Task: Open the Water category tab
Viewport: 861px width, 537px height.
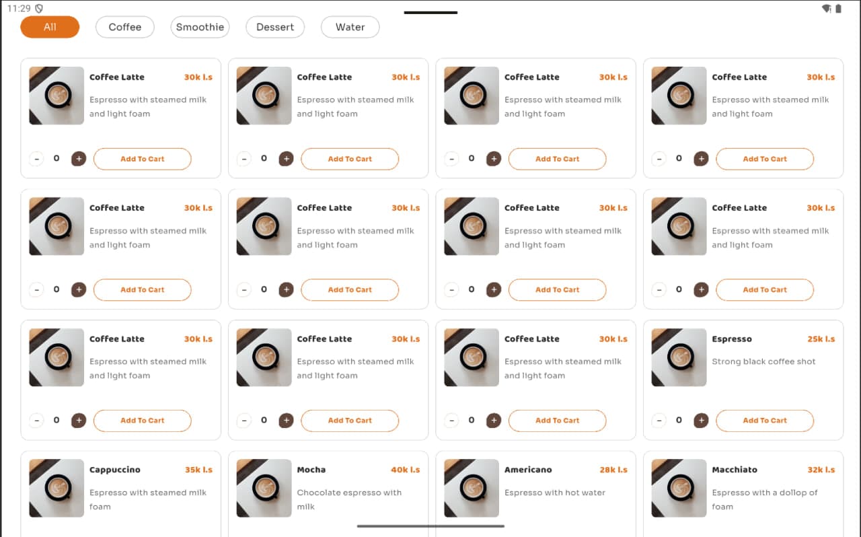Action: coord(350,27)
